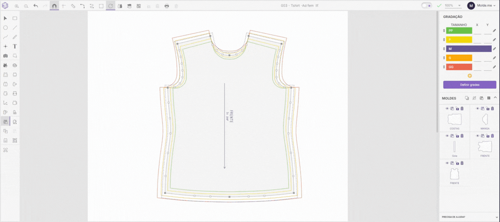500x222 pixels.
Task: Select the yellow P size swatch
Action: [459, 40]
